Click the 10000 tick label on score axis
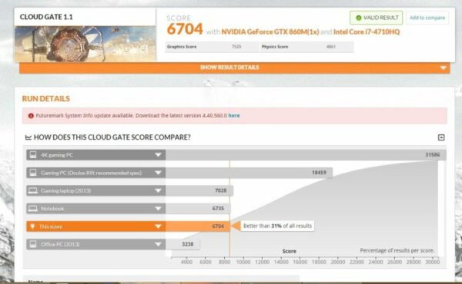 tap(243, 262)
